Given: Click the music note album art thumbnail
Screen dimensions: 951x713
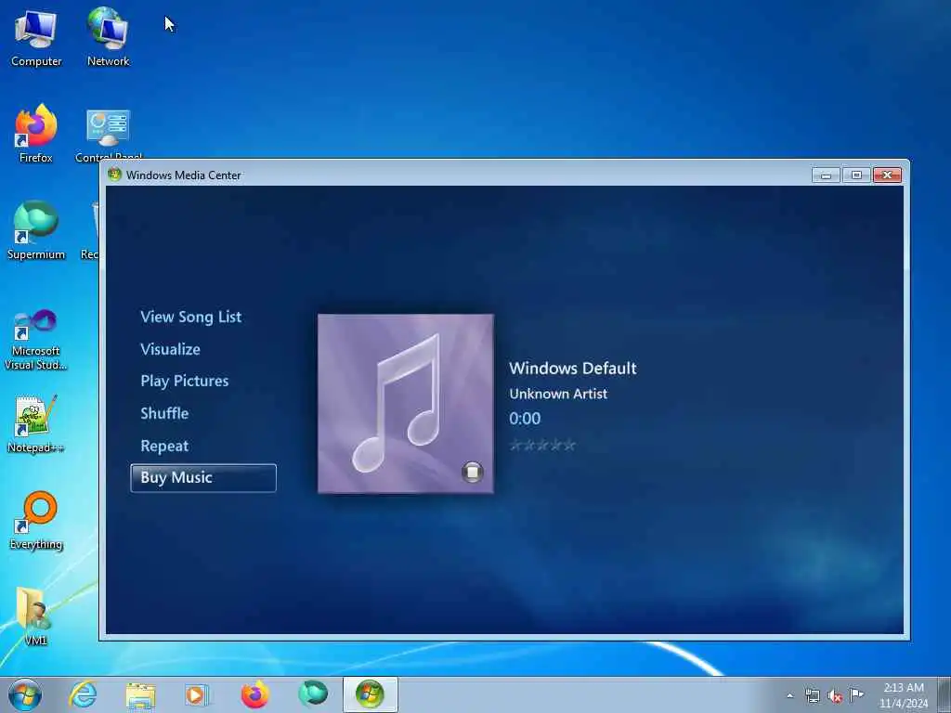Looking at the screenshot, I should [x=406, y=404].
